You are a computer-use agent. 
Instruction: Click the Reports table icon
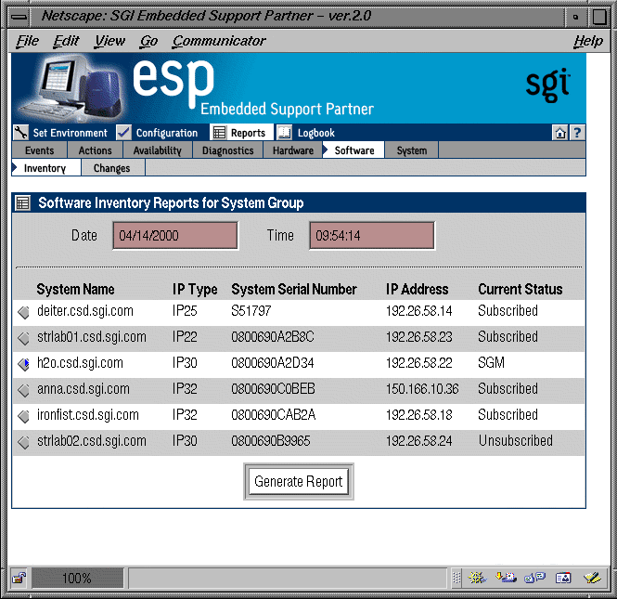[x=219, y=133]
